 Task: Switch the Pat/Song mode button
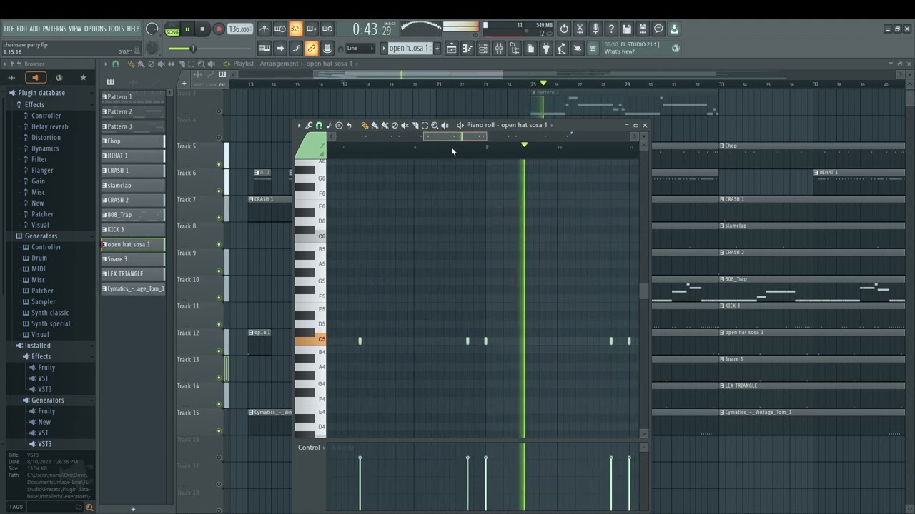172,29
